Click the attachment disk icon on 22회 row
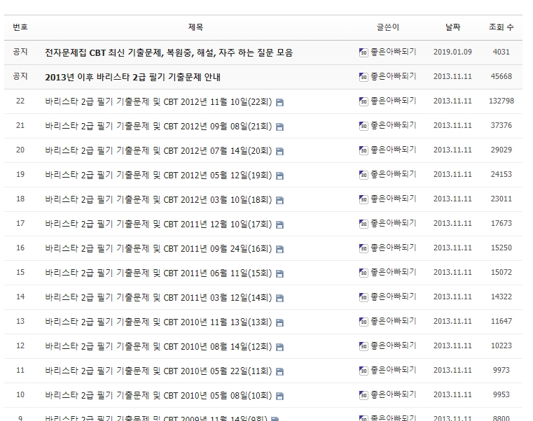Screen dimensions: 533x421 tap(279, 103)
